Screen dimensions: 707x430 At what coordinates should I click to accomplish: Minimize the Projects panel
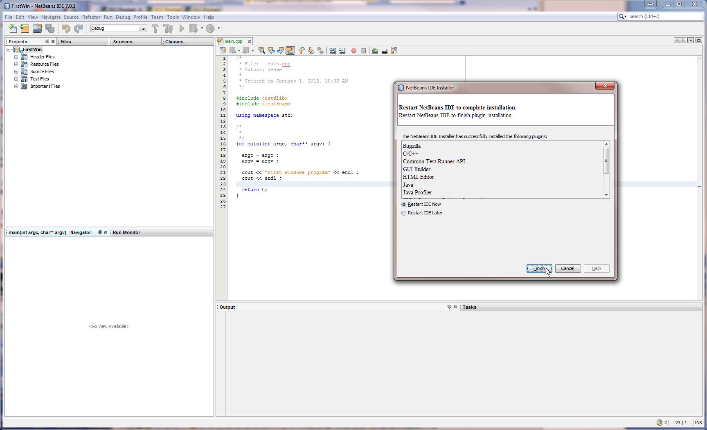tap(47, 42)
